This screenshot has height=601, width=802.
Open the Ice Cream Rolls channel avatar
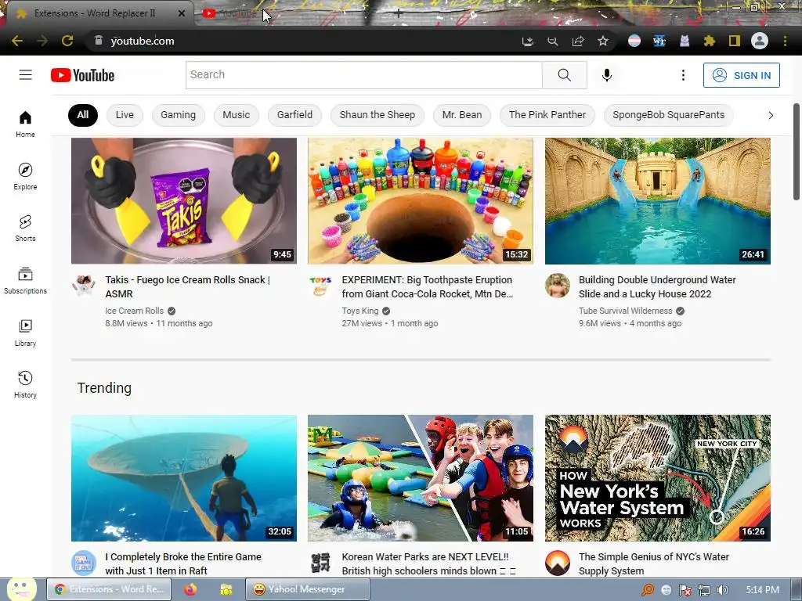tap(83, 286)
